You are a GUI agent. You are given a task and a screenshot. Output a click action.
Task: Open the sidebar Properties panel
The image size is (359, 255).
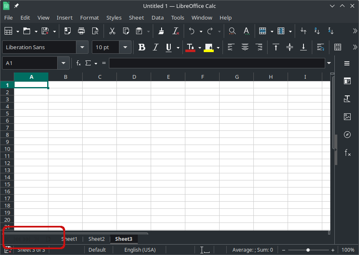click(x=347, y=81)
